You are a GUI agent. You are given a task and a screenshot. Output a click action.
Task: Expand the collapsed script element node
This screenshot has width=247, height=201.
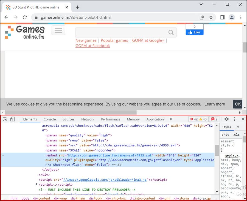pos(37,184)
